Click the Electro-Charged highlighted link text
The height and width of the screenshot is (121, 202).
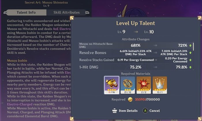20,104
